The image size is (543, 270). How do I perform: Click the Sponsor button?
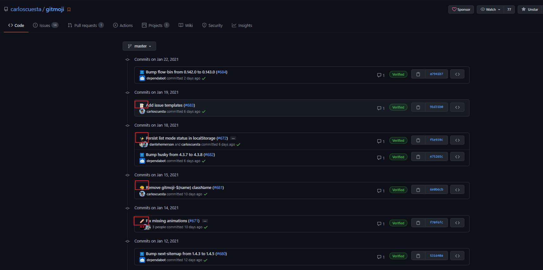click(x=461, y=9)
